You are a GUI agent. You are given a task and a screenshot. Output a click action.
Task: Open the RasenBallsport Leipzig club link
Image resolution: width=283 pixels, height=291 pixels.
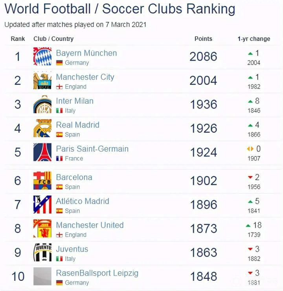click(x=97, y=273)
